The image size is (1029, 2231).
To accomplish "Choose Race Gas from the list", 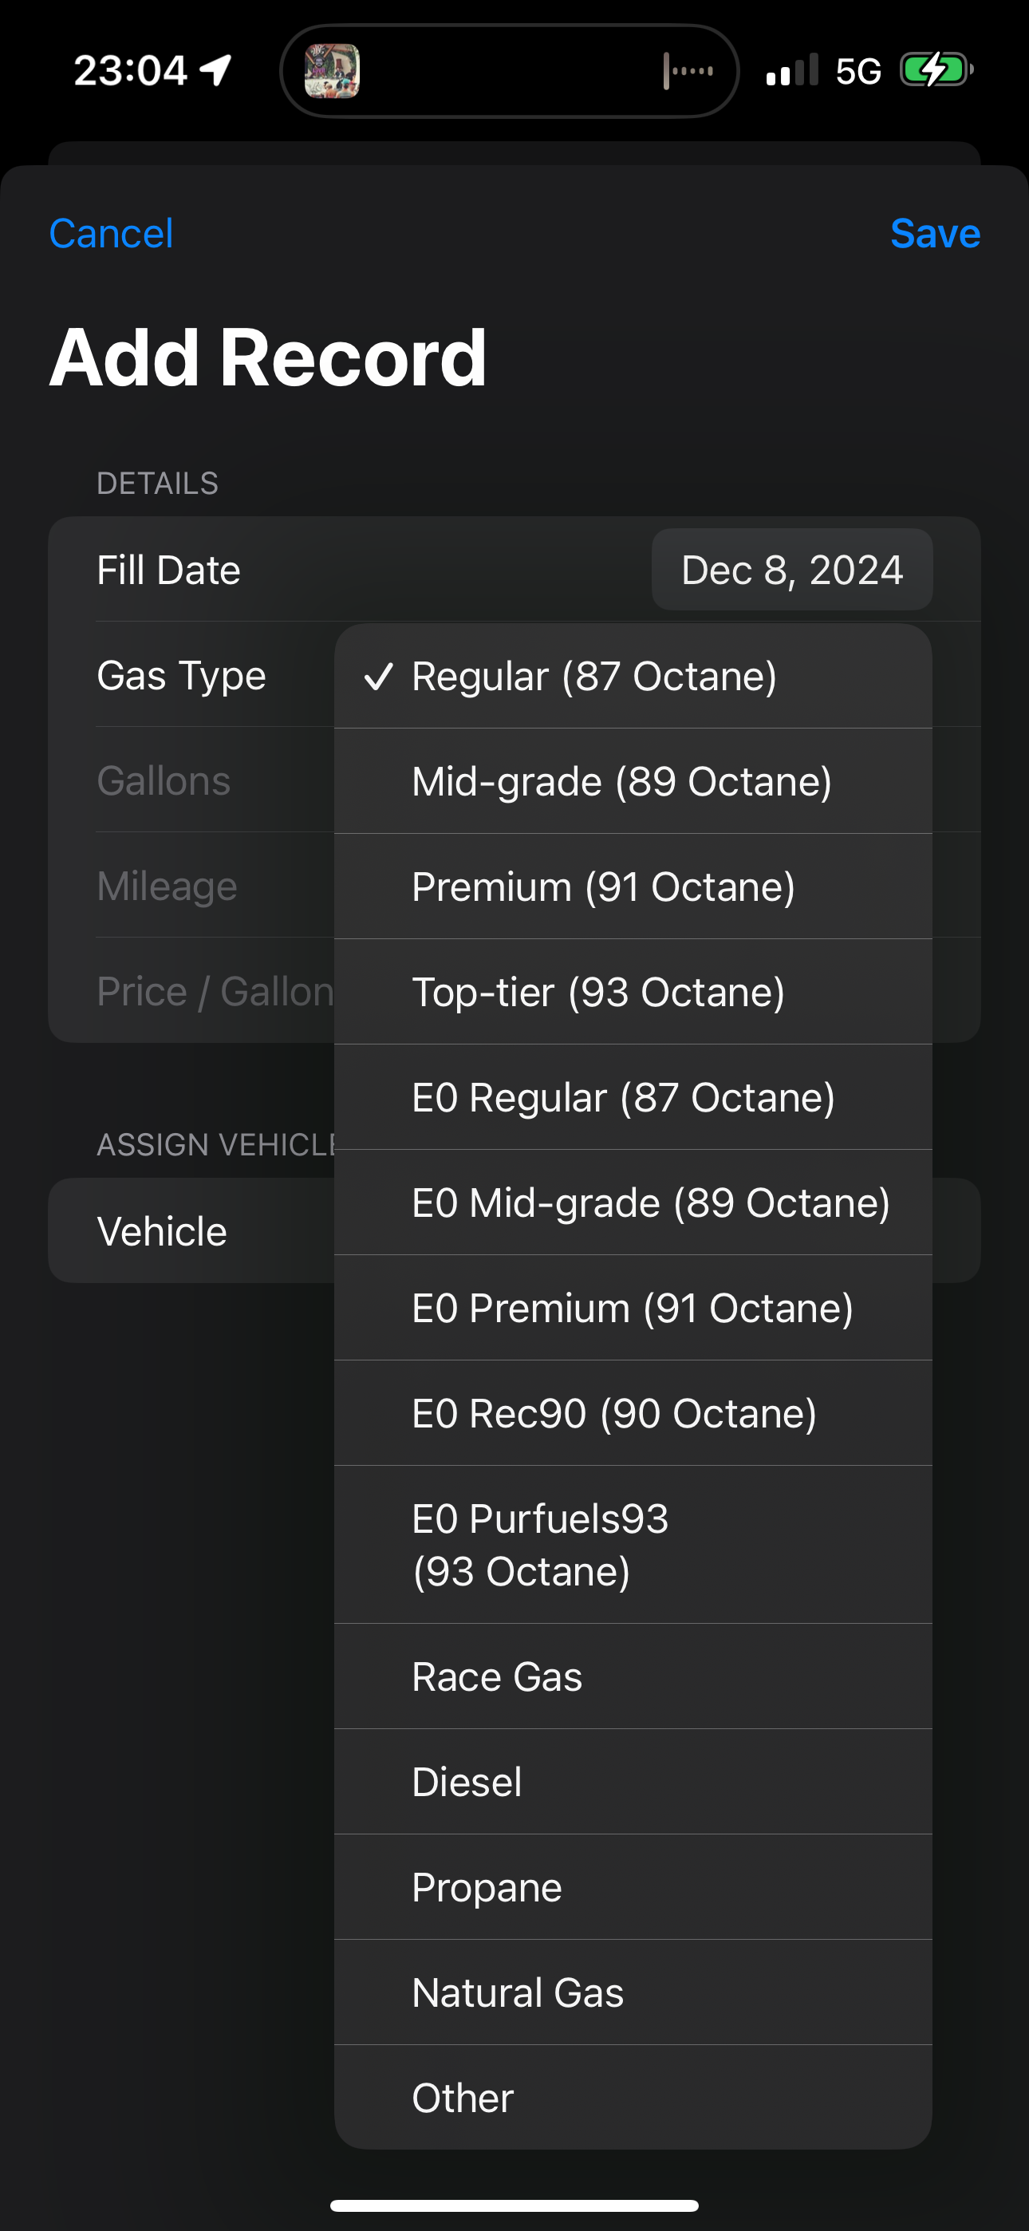I will coord(633,1676).
